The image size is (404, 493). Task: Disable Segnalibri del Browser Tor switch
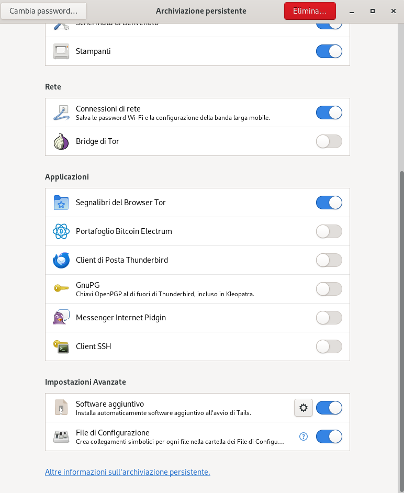[x=329, y=203]
